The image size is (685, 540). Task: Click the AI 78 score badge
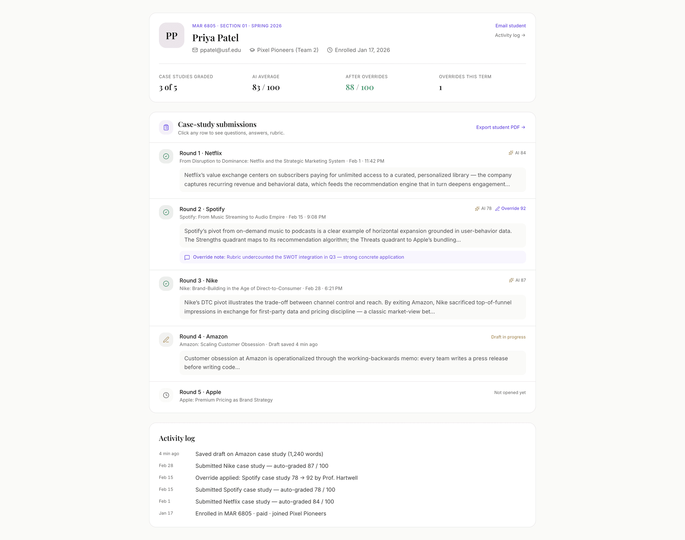(x=483, y=209)
